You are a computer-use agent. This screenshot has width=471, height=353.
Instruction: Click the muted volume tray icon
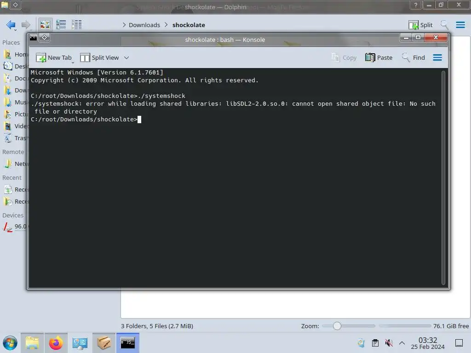[x=389, y=343]
